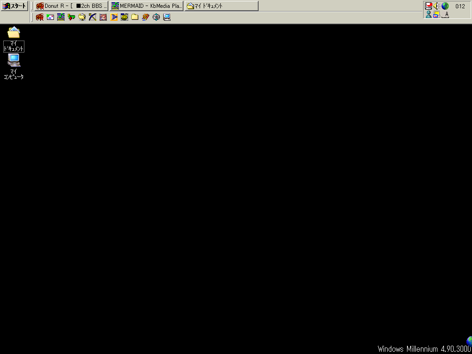Switch to MERMAID KbMedia Player window
Viewport: 472px width, 354px height.
(147, 6)
